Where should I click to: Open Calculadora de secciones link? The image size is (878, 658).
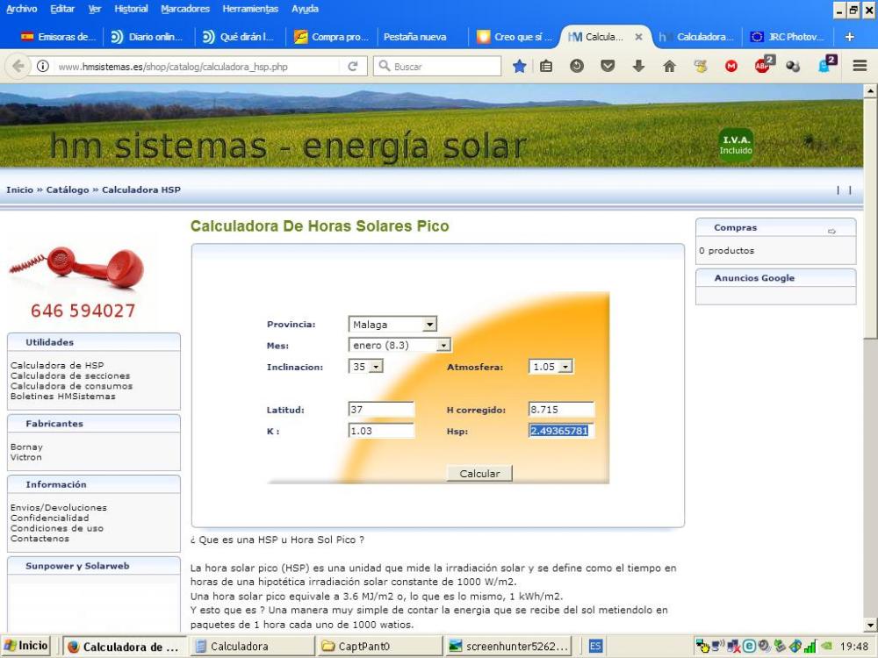coord(70,375)
